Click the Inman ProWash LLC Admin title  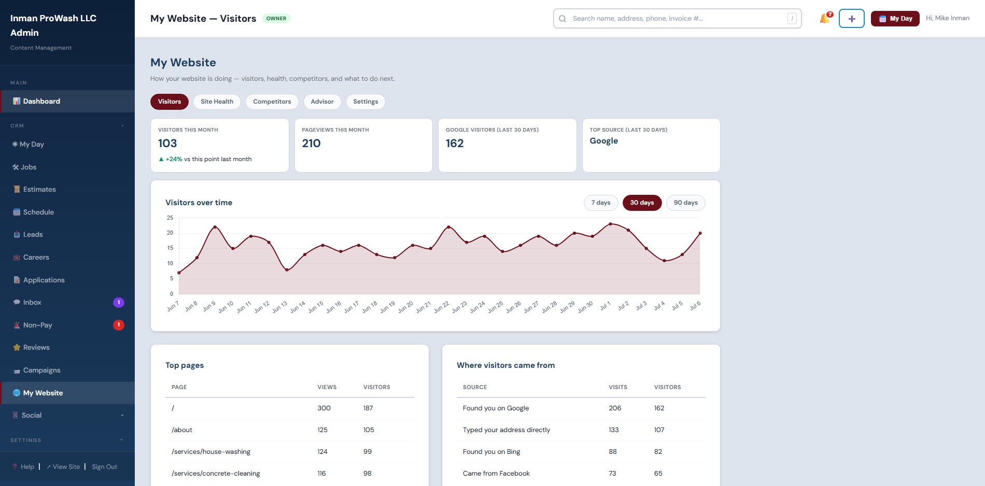point(53,25)
